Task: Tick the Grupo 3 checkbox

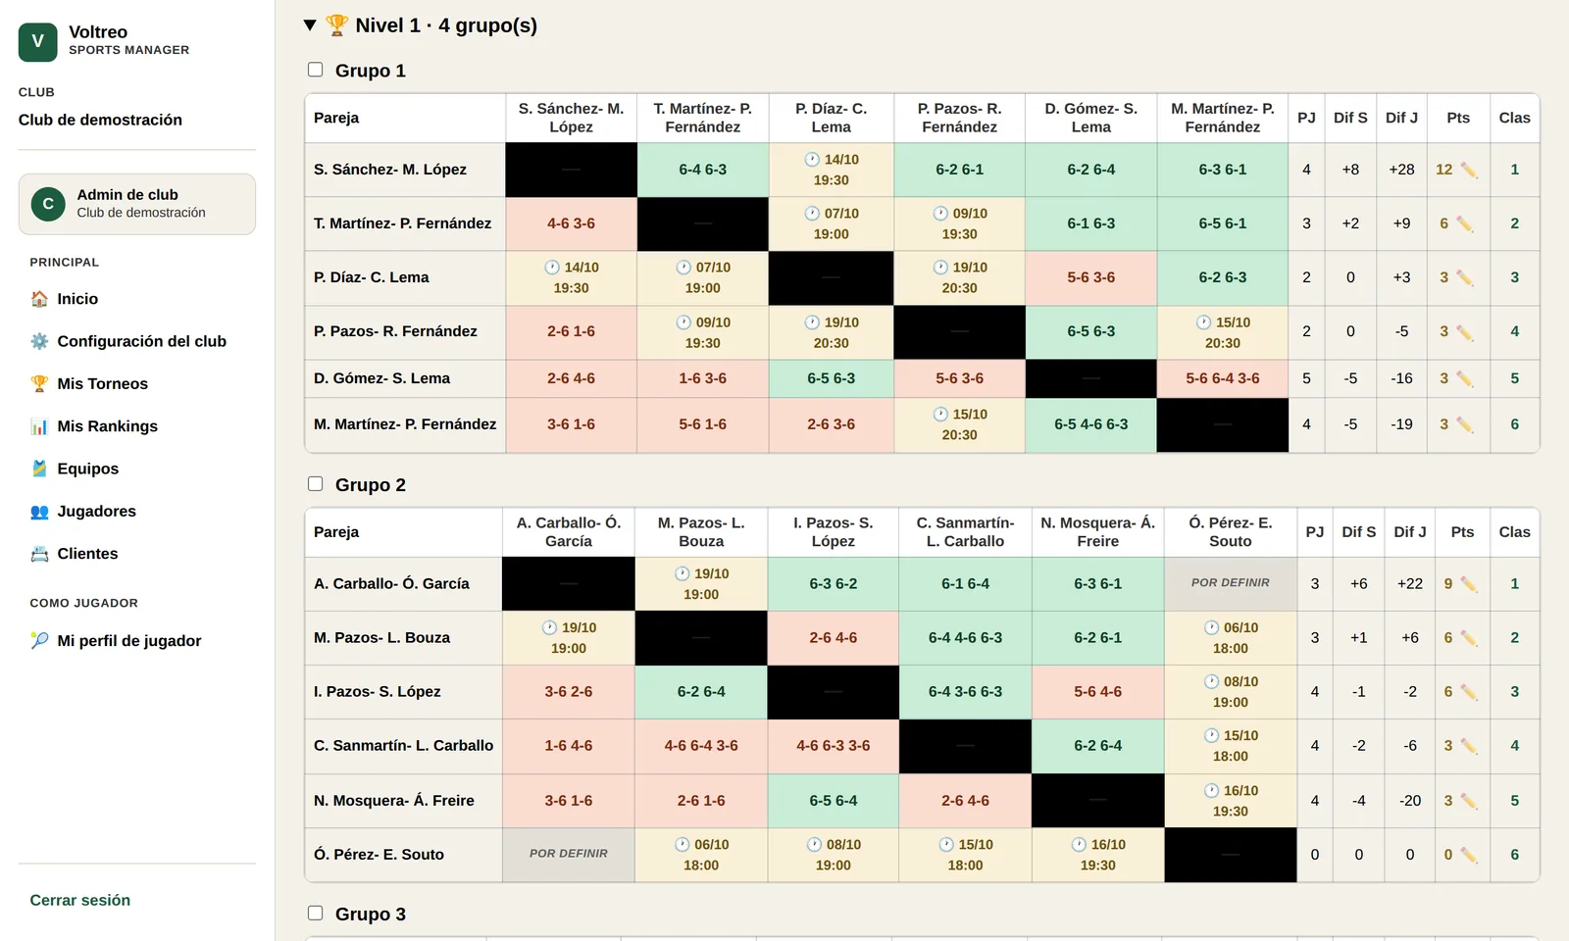Action: pos(315,913)
